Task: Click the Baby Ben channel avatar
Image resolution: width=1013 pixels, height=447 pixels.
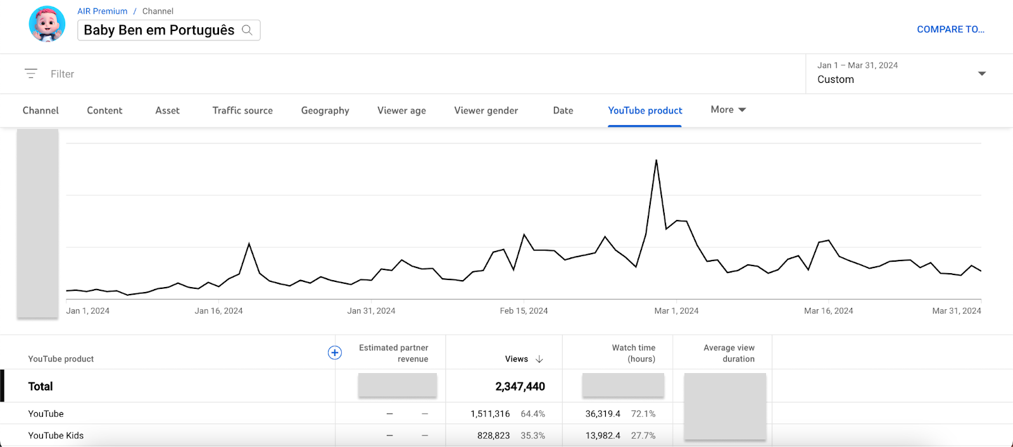Action: click(x=47, y=23)
